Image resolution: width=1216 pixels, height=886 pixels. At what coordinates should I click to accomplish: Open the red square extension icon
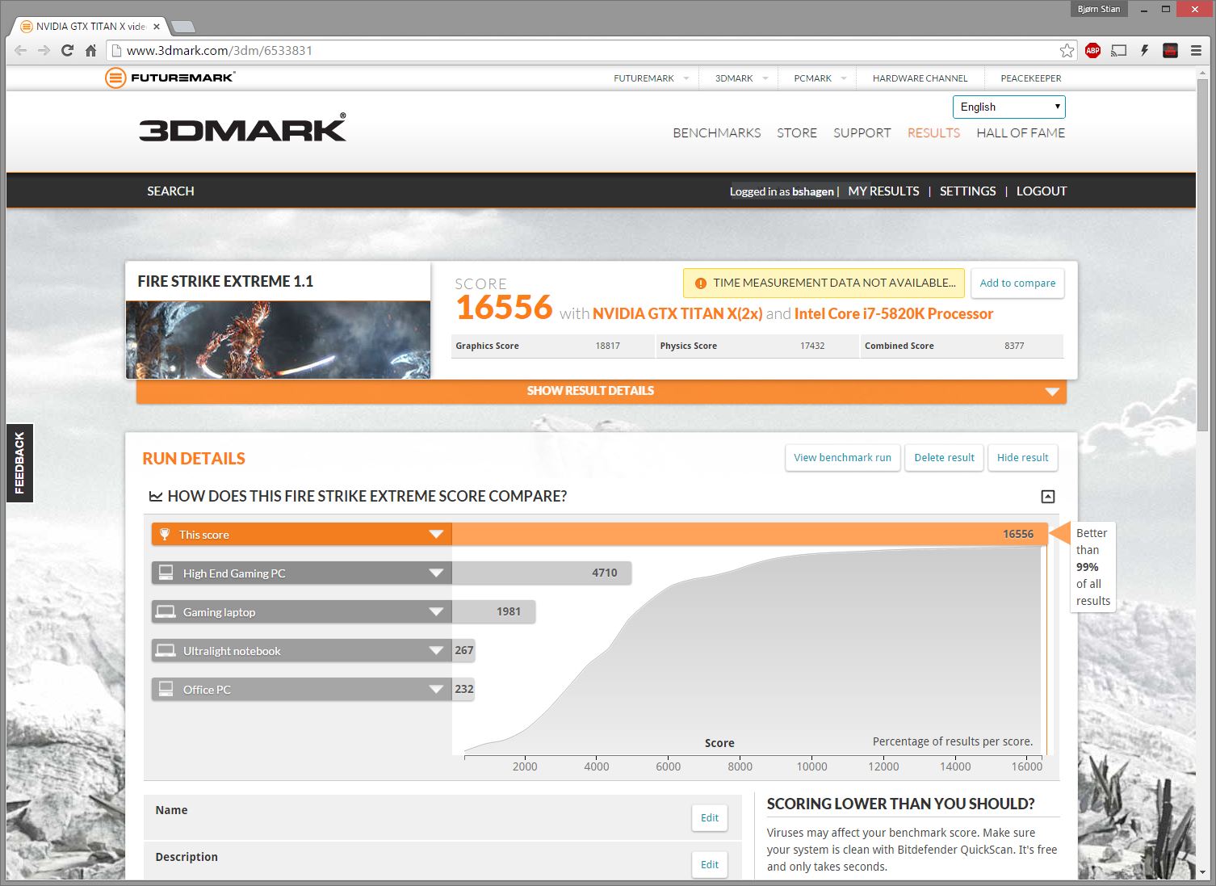(1170, 50)
